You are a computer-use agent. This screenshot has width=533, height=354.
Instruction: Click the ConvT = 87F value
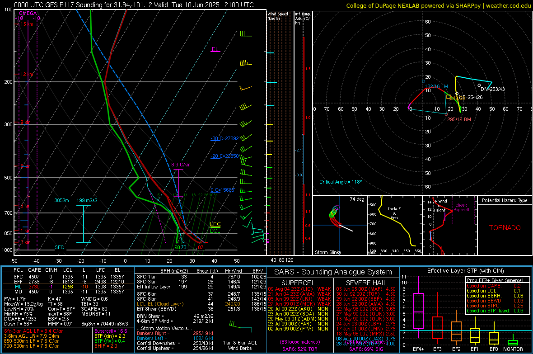[61, 309]
